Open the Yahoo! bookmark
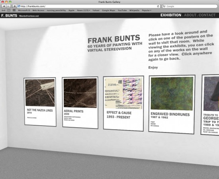Image resolution: width=219 pixels, height=179 pixels. click(96, 10)
